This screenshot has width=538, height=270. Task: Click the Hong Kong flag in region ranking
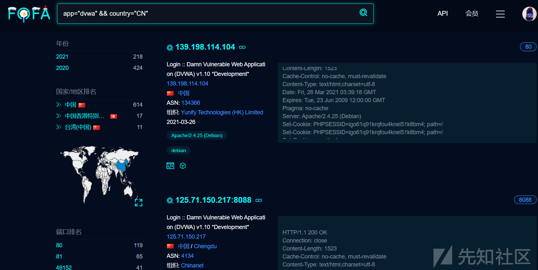114,116
